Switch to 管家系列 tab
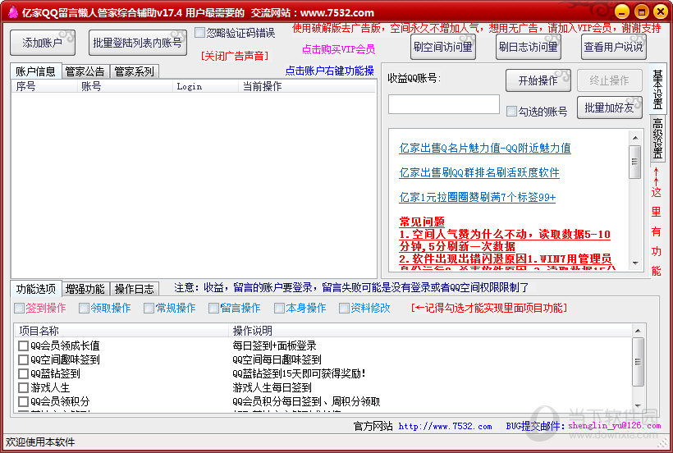Viewport: 673px width, 453px height. click(x=135, y=71)
